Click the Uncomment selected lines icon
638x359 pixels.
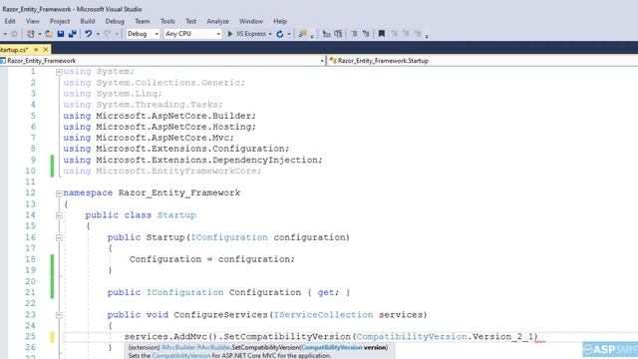pyautogui.click(x=366, y=34)
